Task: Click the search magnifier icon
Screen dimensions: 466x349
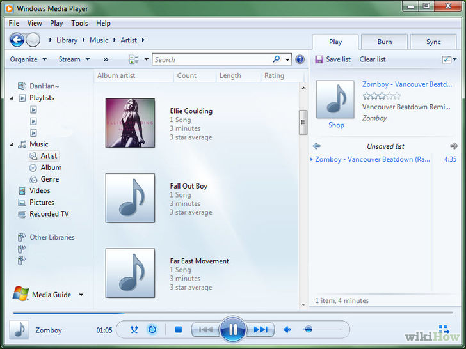Action: coord(276,59)
